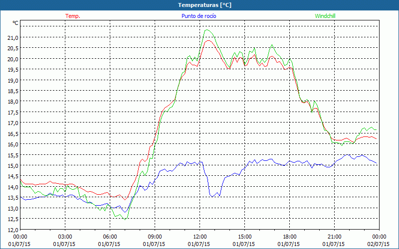Click the 02/07/15 date label
399x249 pixels.
(x=379, y=244)
